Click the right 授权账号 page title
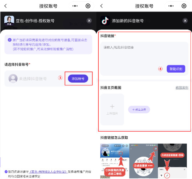 [144, 6]
